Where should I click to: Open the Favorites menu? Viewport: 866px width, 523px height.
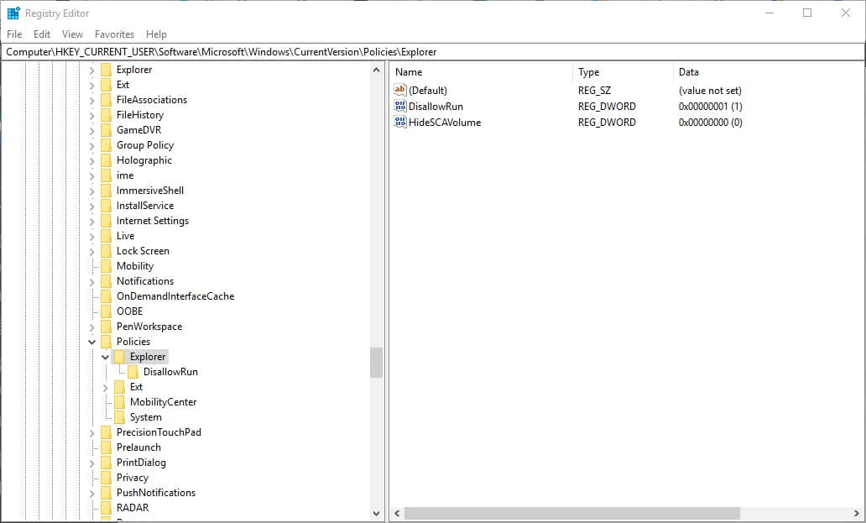click(114, 34)
